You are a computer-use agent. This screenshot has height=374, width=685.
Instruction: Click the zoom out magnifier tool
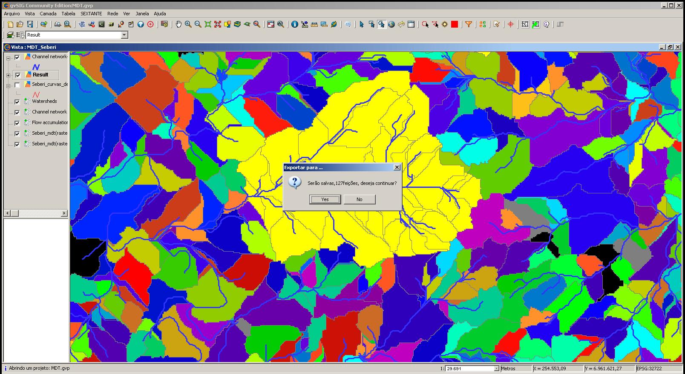198,24
